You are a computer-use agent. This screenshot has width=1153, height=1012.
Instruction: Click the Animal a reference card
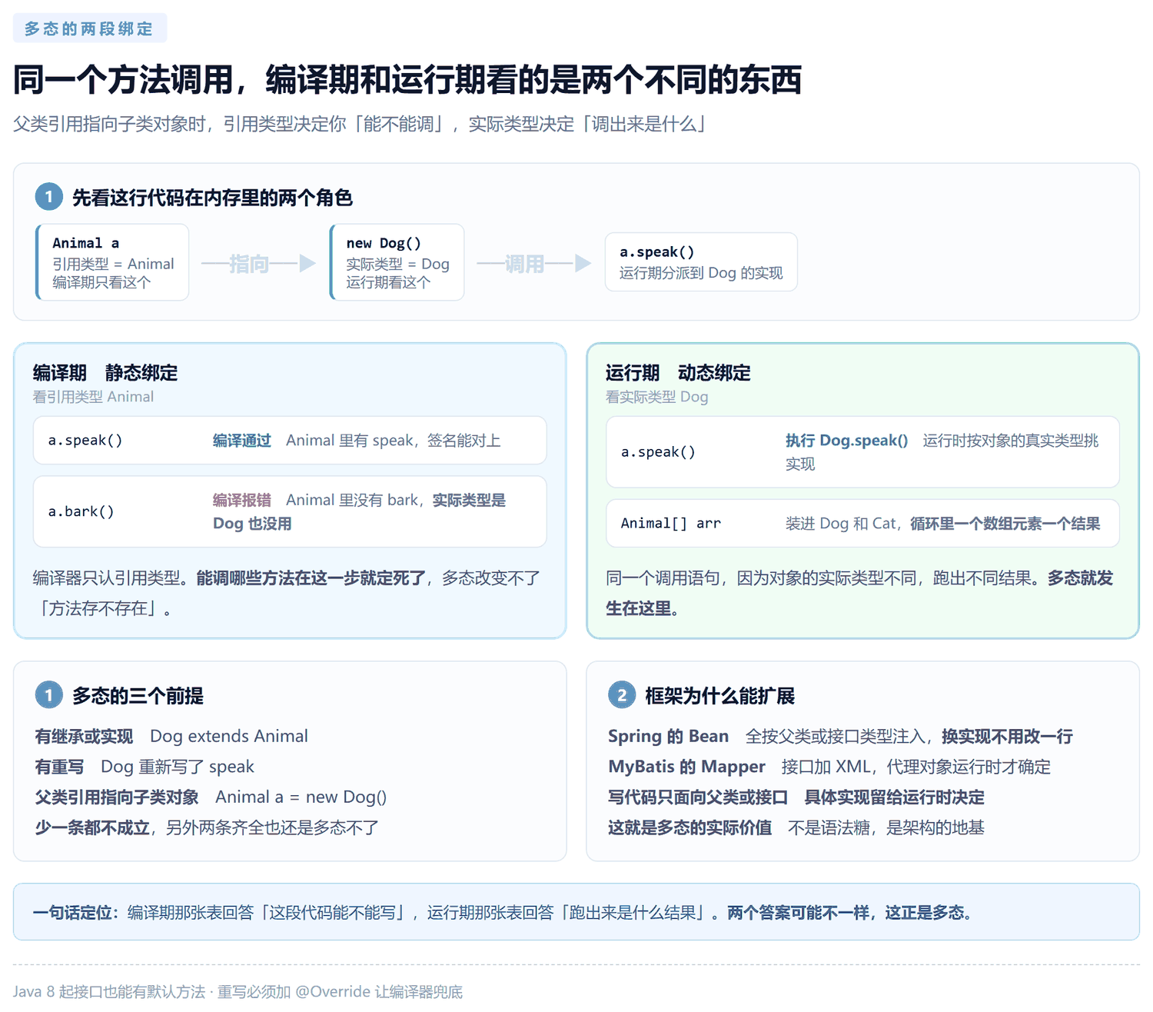(112, 262)
